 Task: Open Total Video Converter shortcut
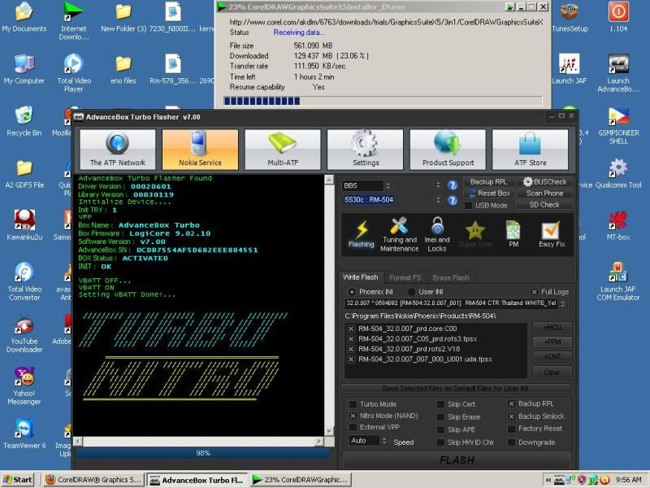tap(24, 281)
